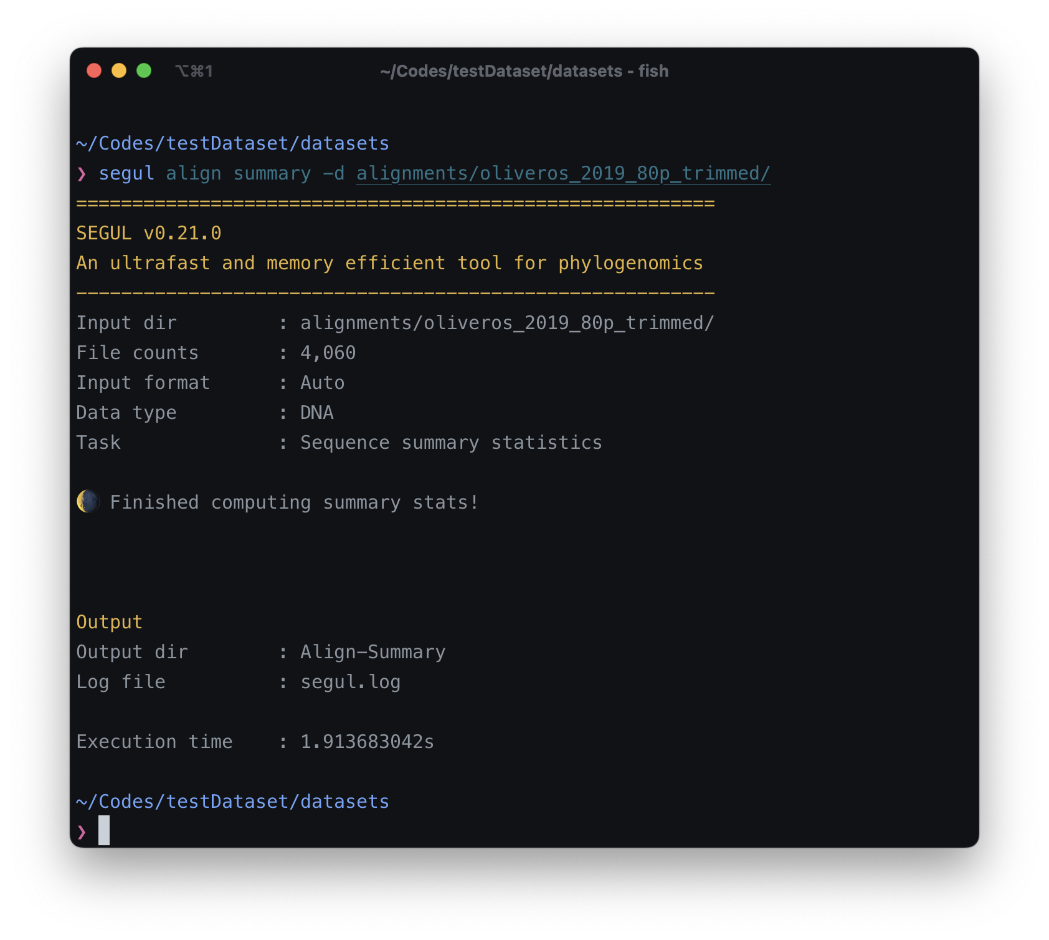This screenshot has width=1049, height=940.
Task: Click the pink prompt arrow before segul
Action: tap(82, 173)
